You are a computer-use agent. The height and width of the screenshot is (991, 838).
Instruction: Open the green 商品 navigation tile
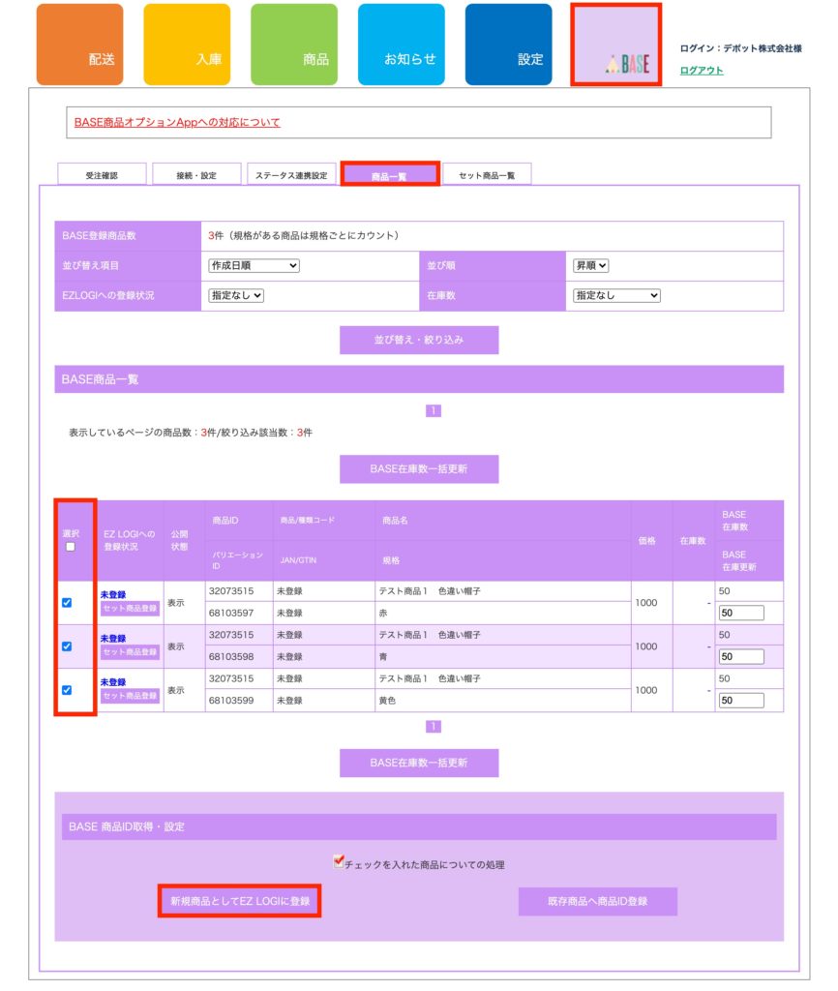click(x=294, y=45)
